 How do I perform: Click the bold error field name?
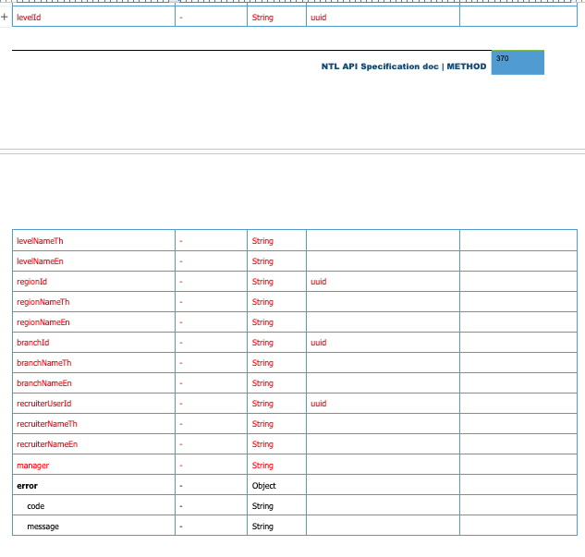click(x=27, y=485)
